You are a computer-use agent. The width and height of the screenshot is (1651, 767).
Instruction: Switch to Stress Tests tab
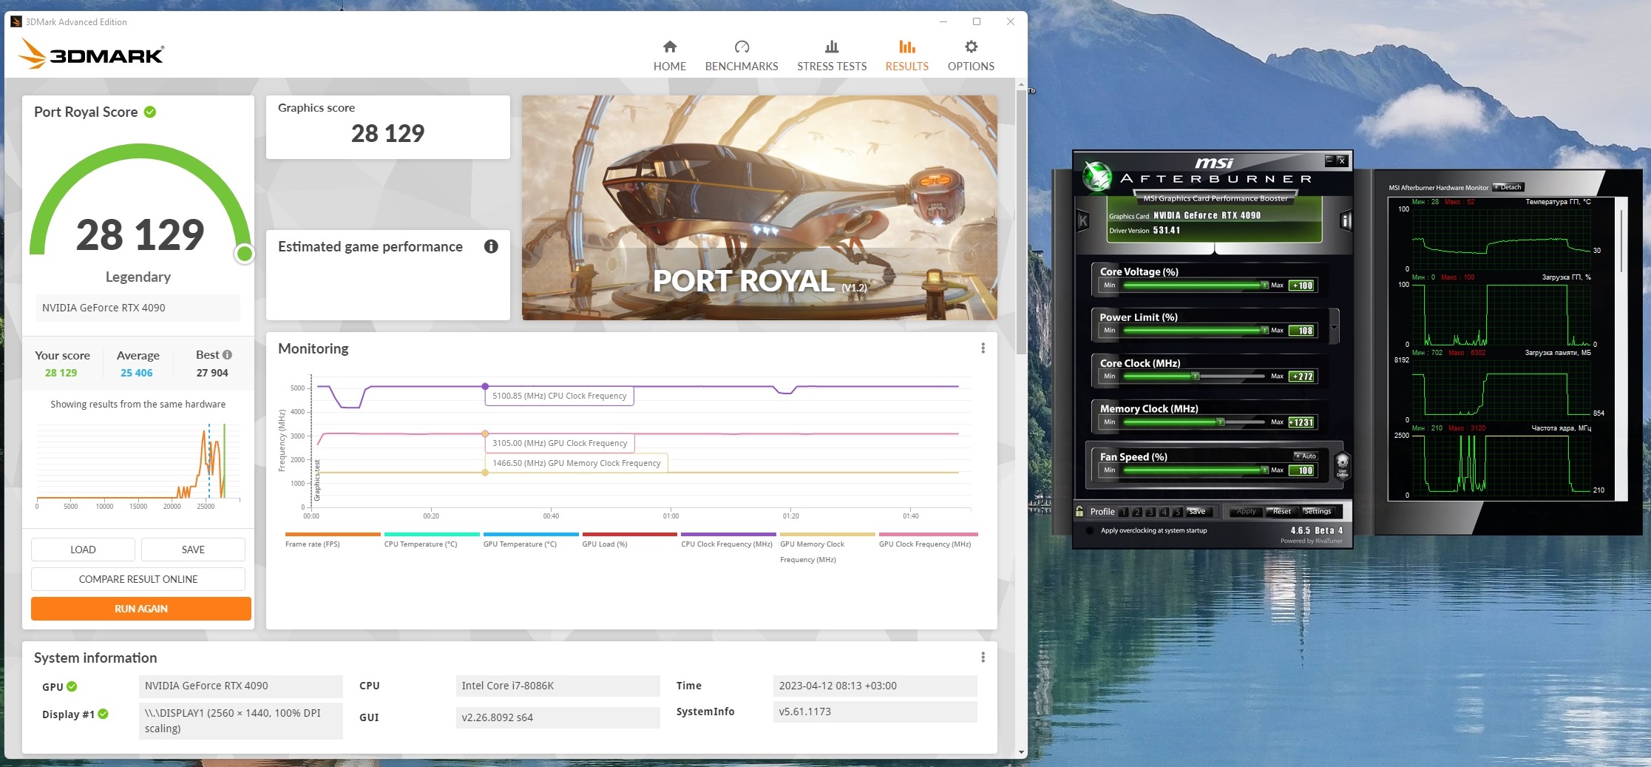832,56
